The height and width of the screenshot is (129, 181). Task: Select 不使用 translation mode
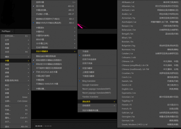tap(97, 51)
